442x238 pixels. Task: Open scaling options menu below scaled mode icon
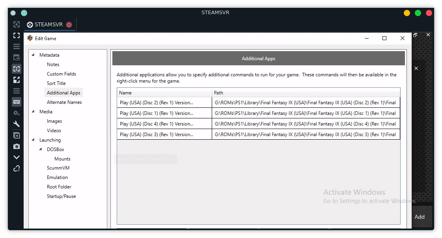coord(17,90)
